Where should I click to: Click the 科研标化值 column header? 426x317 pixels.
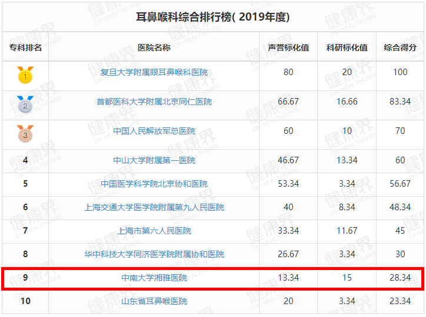pos(347,48)
